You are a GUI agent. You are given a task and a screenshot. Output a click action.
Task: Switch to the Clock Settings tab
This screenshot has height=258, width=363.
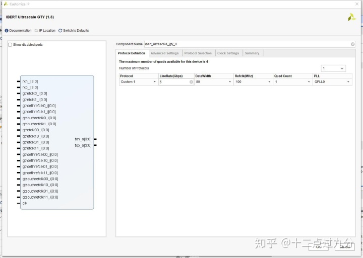[x=228, y=53]
